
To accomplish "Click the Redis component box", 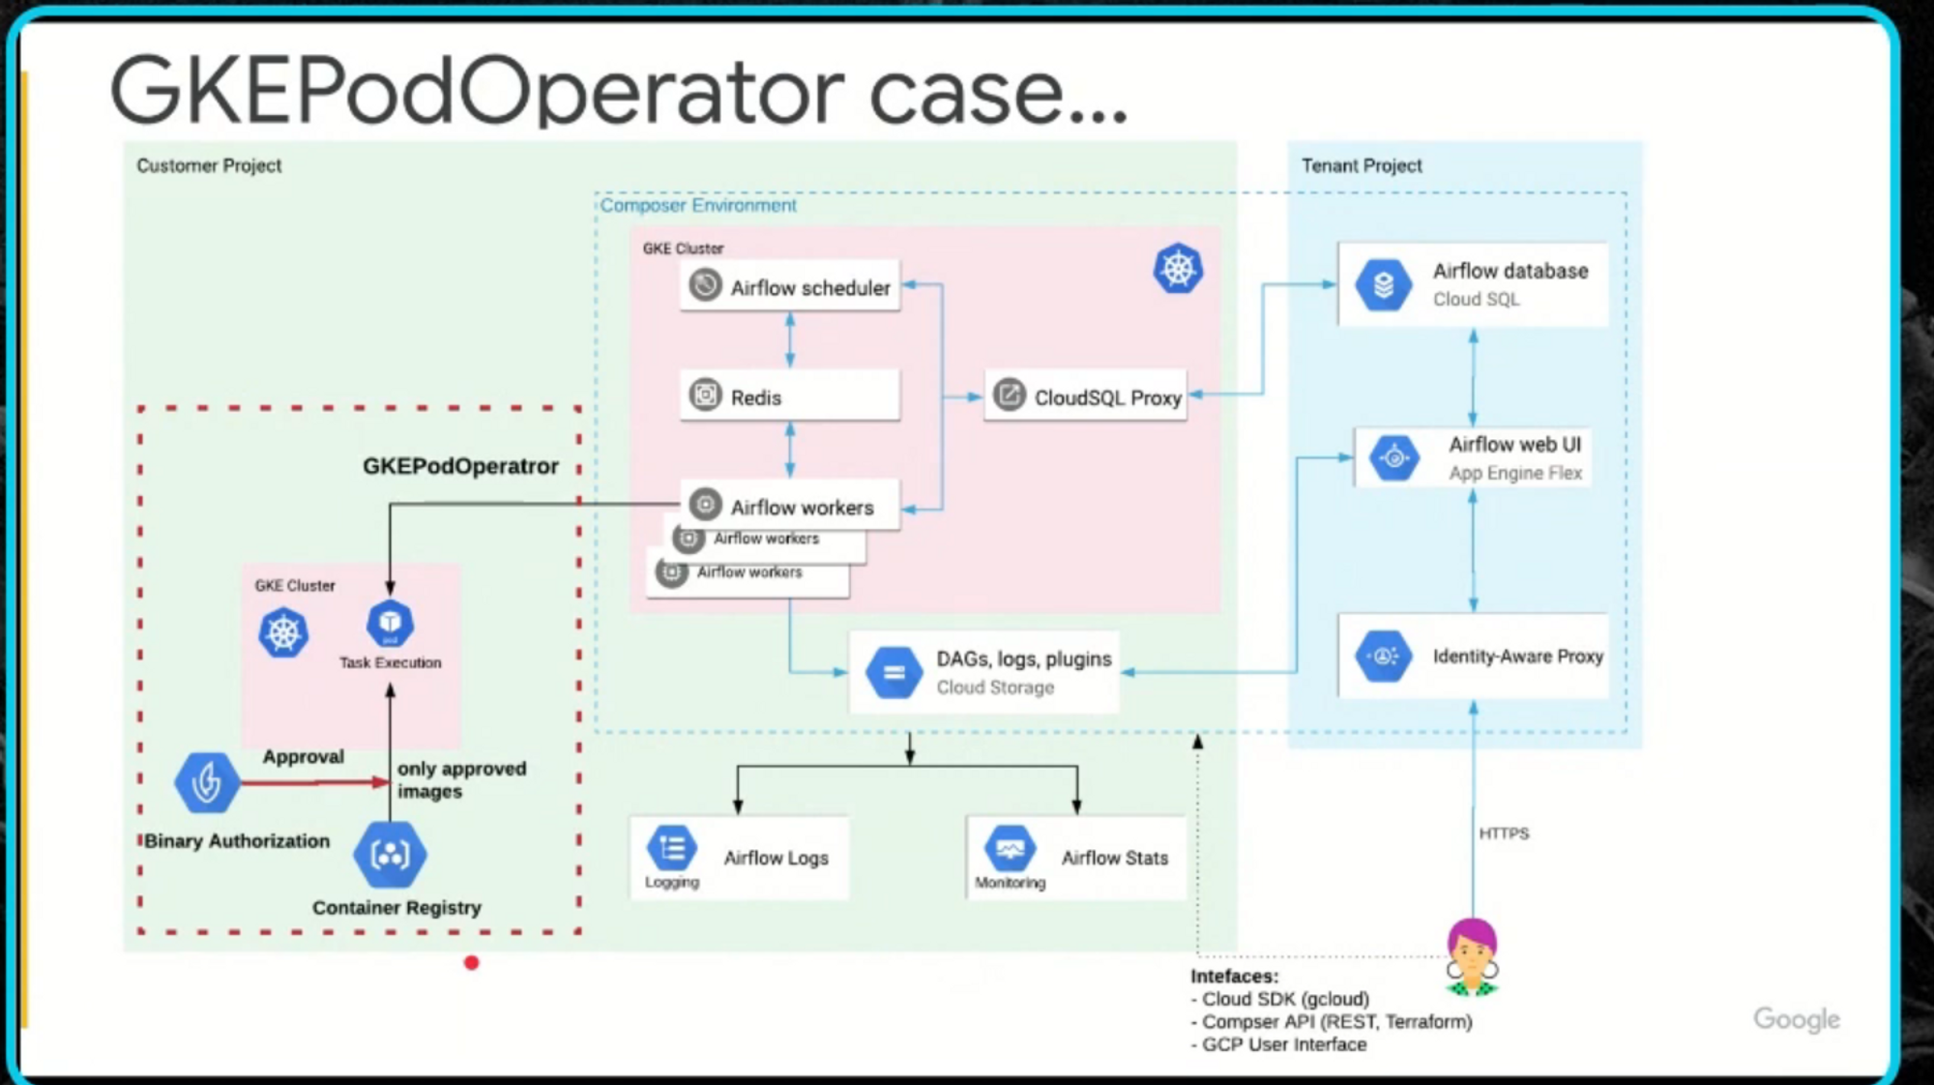I will point(790,396).
